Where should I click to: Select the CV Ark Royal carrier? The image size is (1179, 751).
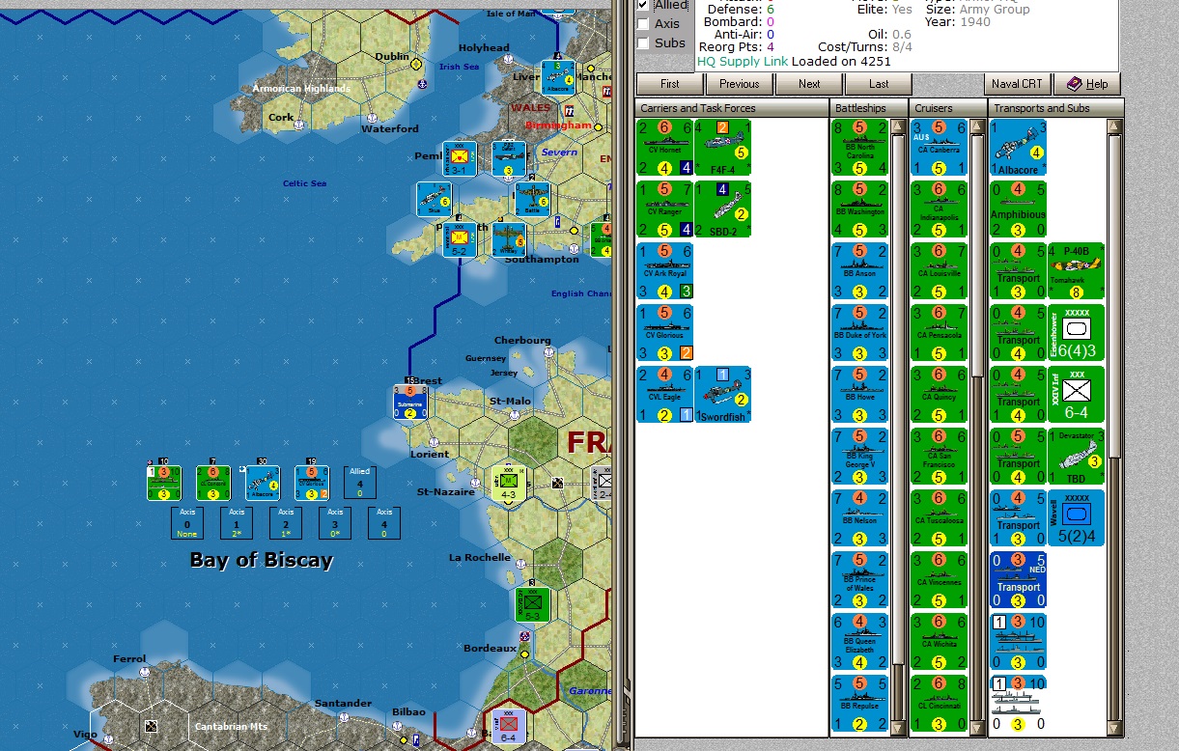point(664,271)
